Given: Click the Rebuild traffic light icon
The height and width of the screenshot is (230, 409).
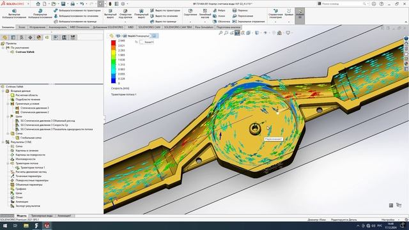Looking at the screenshot, I should pos(110,4).
